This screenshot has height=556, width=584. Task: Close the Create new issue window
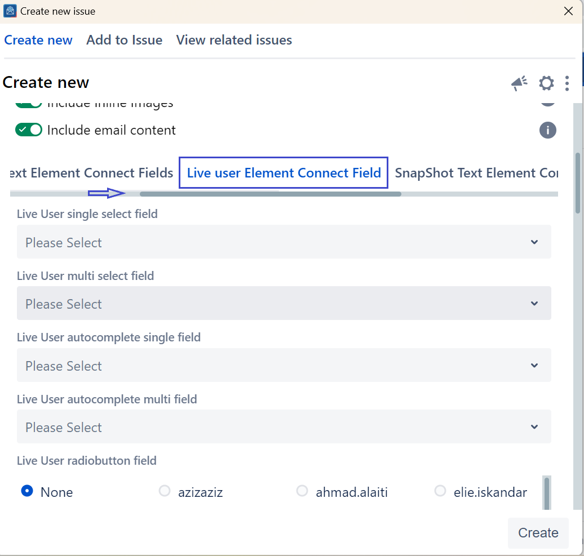[569, 11]
